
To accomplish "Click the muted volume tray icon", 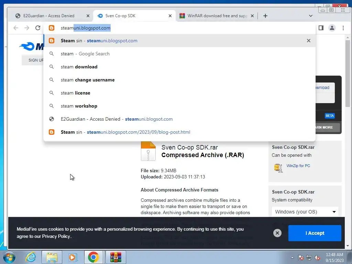I will 317,257.
